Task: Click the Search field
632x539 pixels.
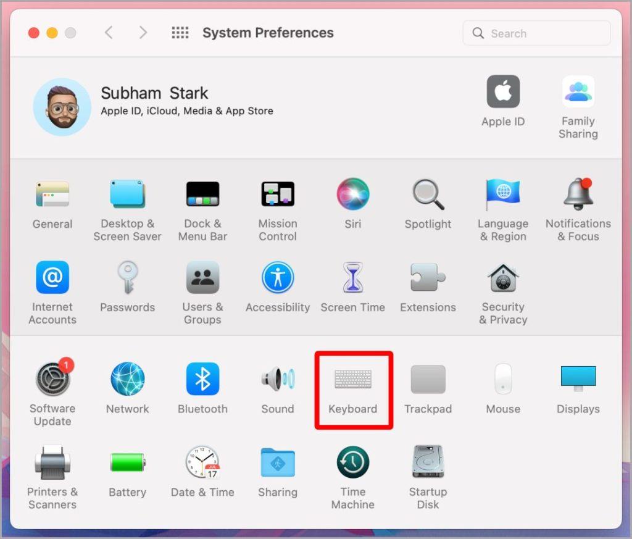Action: click(536, 33)
